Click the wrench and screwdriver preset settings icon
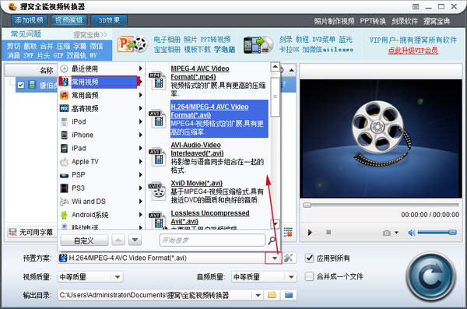The height and width of the screenshot is (309, 467). [x=288, y=258]
